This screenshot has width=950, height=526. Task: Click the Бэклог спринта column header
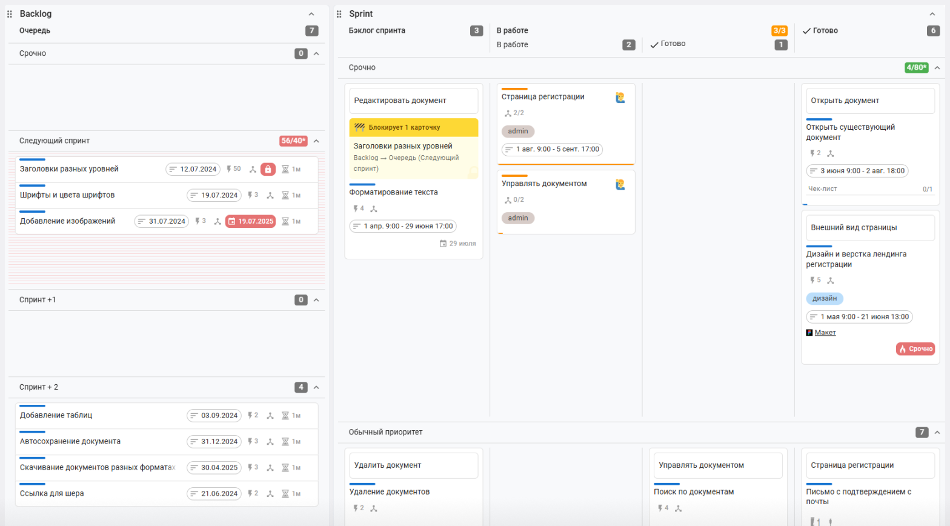point(377,31)
